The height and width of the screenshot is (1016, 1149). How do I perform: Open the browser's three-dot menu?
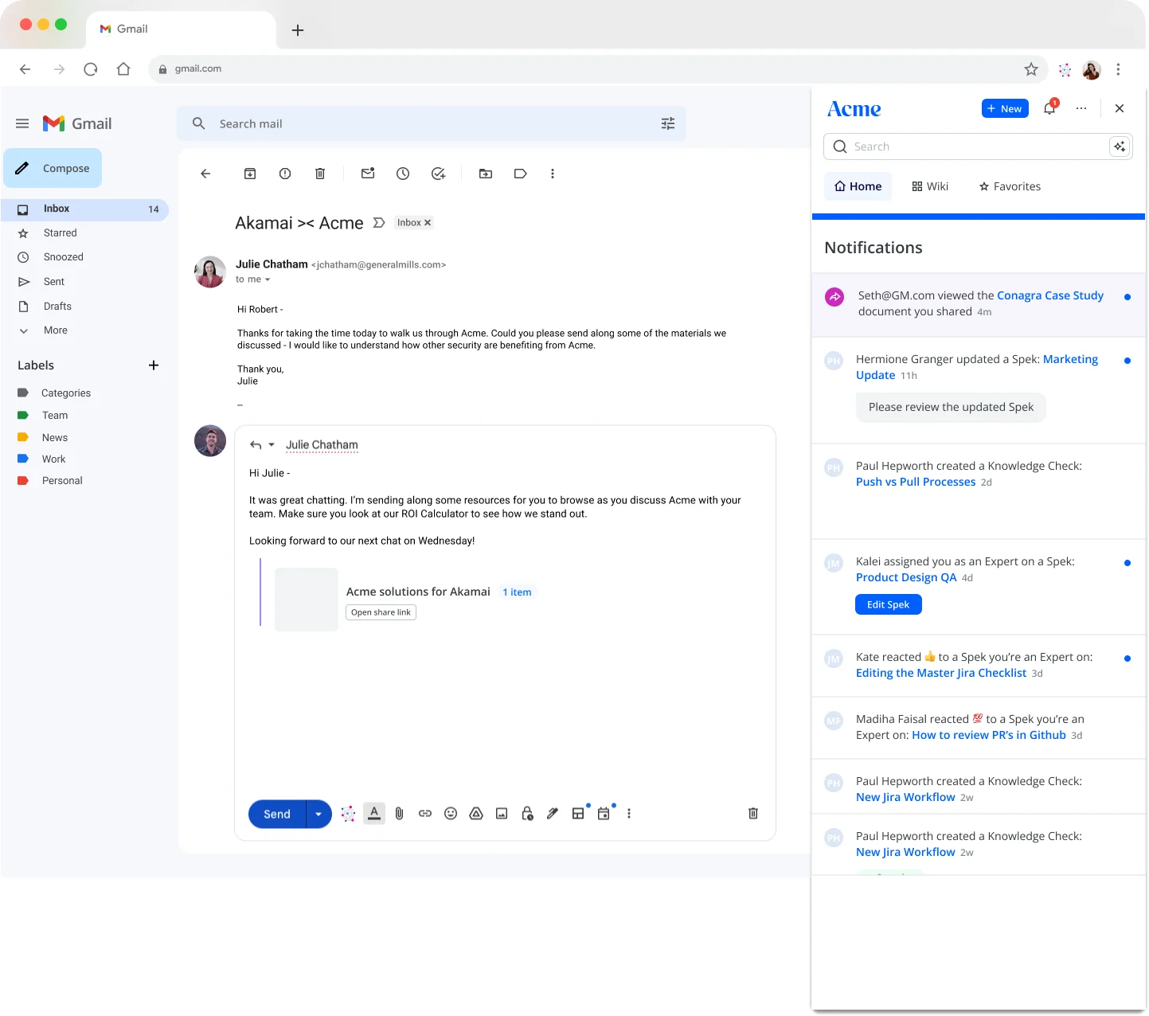(x=1118, y=69)
